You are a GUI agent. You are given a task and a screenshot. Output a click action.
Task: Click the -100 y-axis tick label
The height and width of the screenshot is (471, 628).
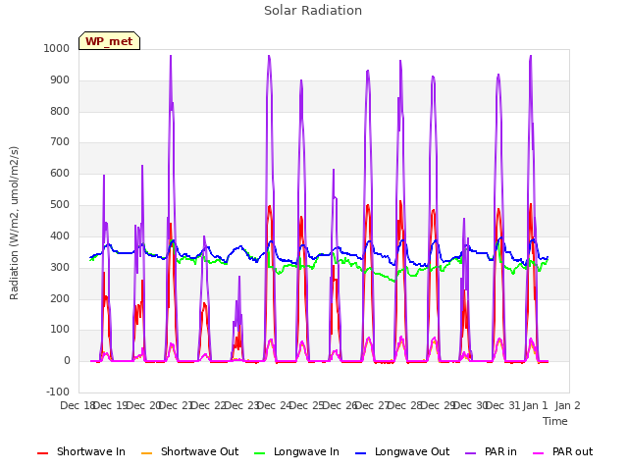pyautogui.click(x=58, y=392)
